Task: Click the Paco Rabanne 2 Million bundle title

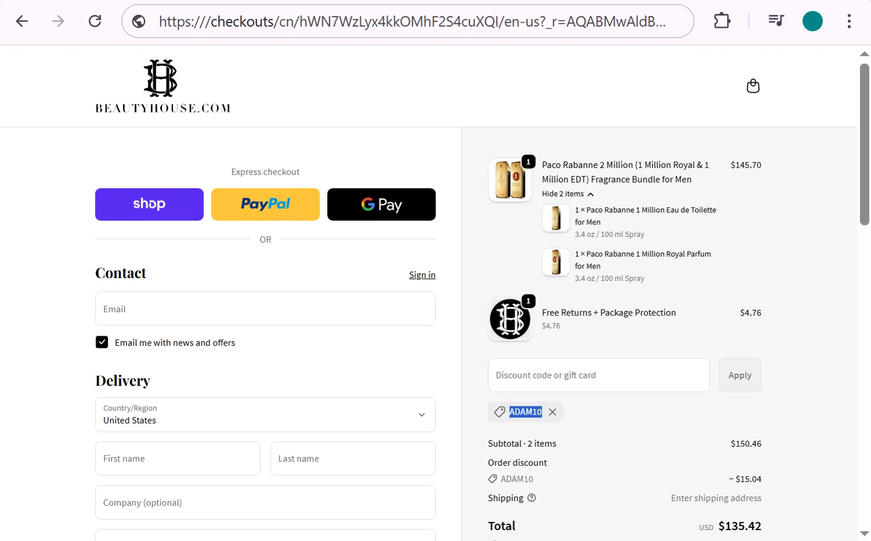Action: click(625, 172)
